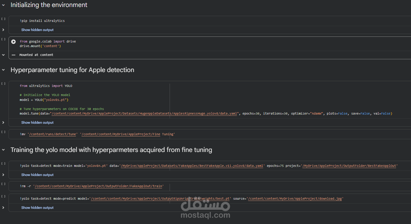
Task: Click 'optimizer="AdamW"' in the model.tune line
Action: pyautogui.click(x=307, y=113)
